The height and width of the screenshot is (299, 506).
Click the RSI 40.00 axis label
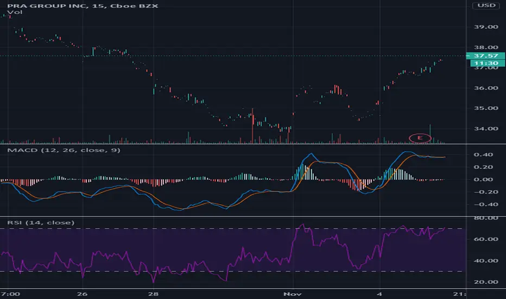click(486, 260)
